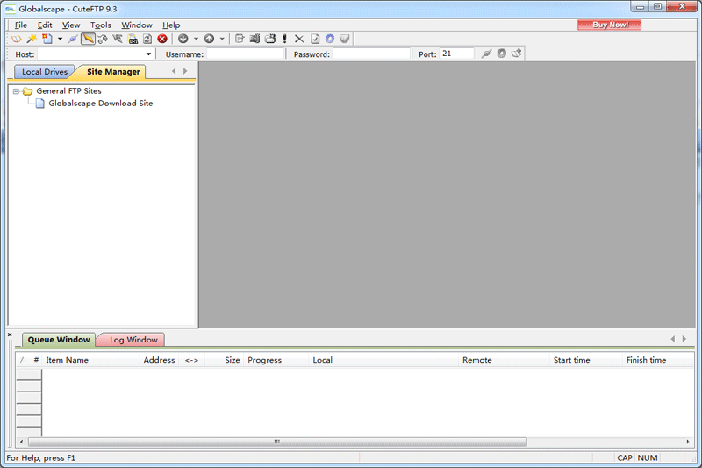This screenshot has height=468, width=702.
Task: Click the exclamation mark Execute icon
Action: tap(284, 39)
